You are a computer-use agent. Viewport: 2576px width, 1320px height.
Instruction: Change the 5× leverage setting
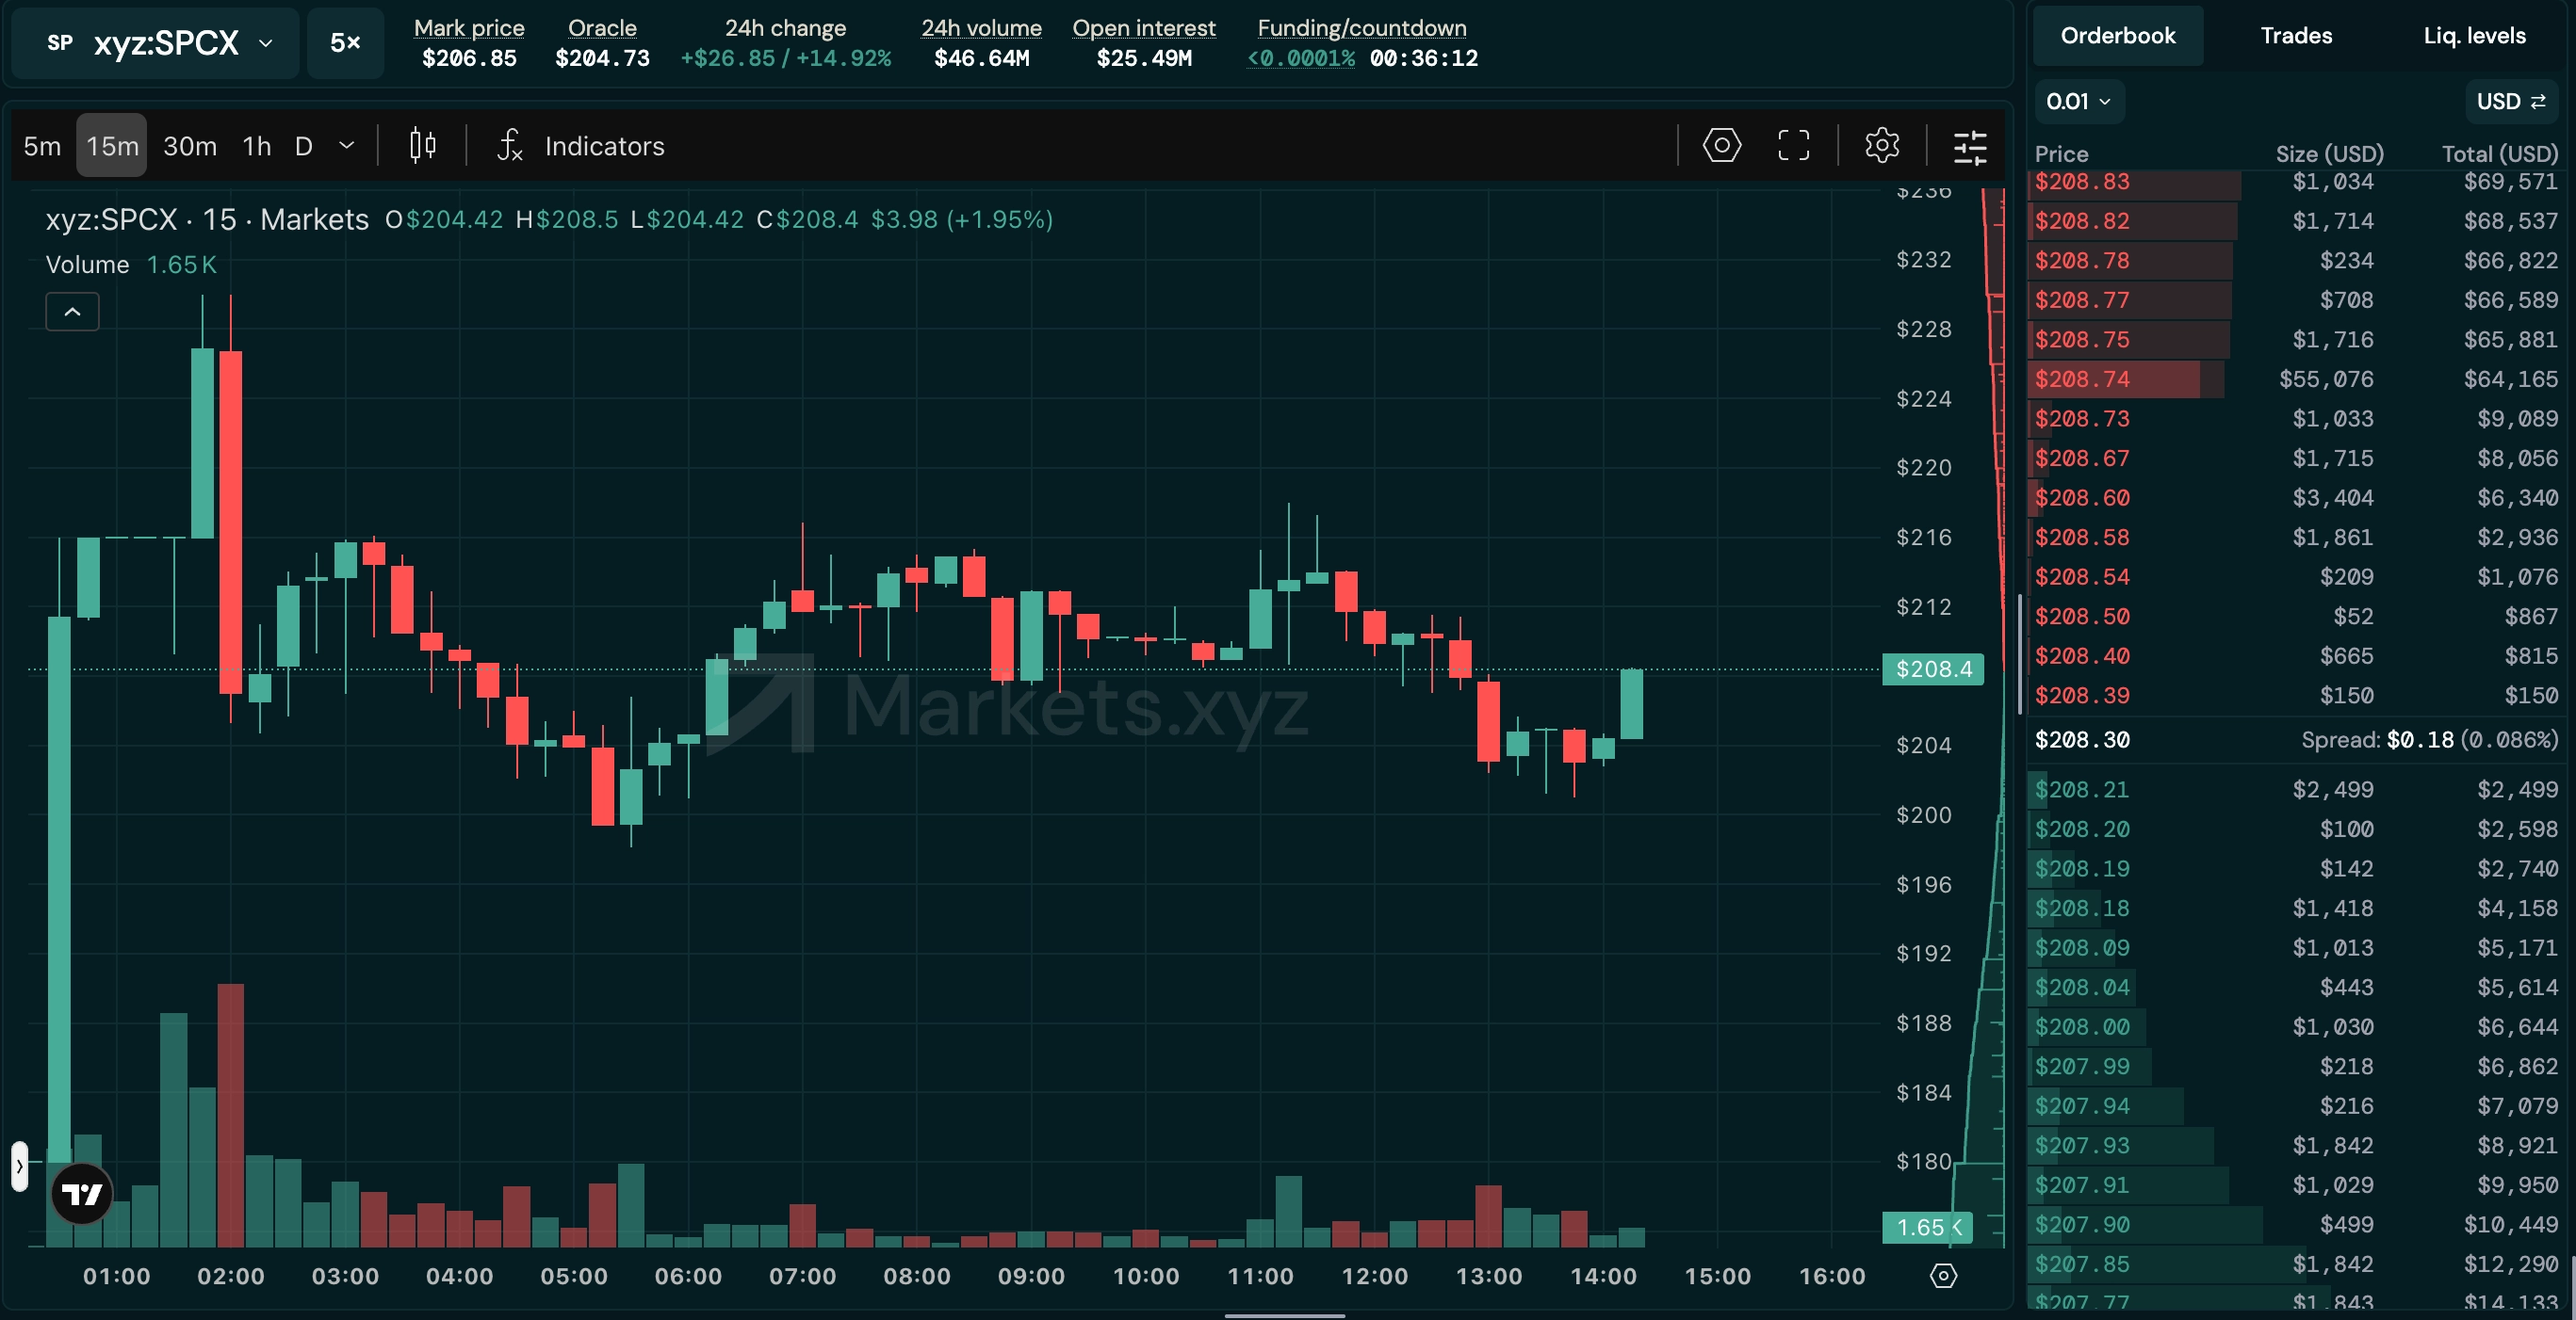(345, 43)
